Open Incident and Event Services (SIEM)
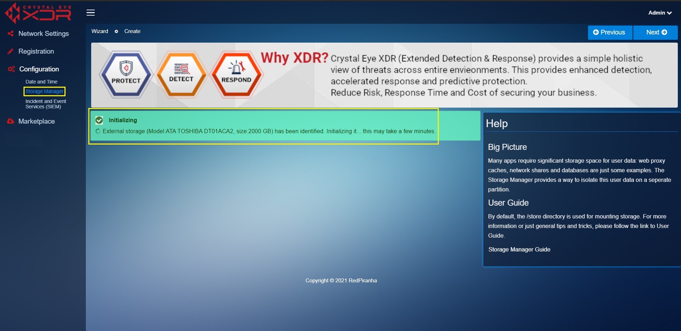681x331 pixels. 46,104
